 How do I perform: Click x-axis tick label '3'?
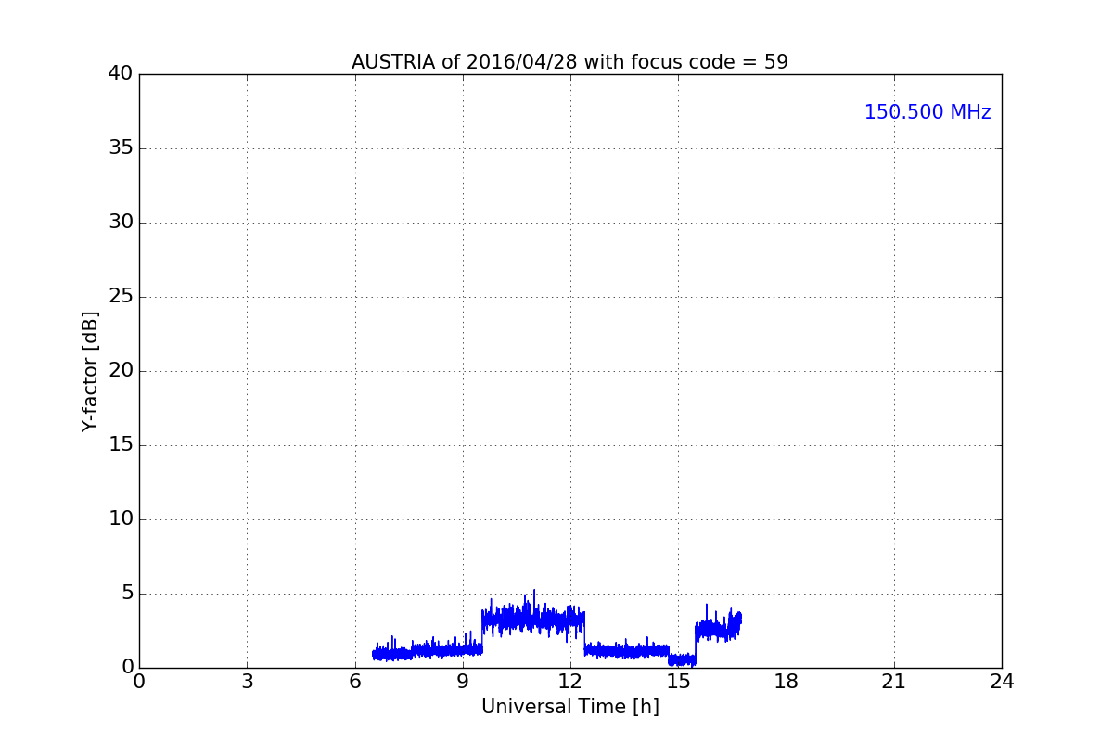tap(247, 682)
